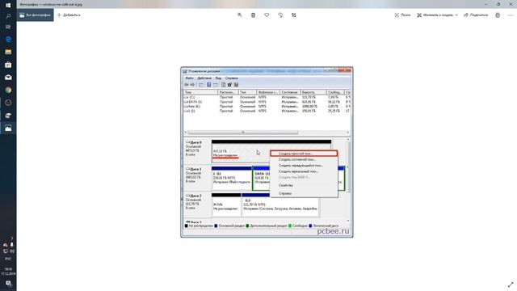Open the Поделиться share button
Viewport: 517px width, 291px height.
pos(476,15)
